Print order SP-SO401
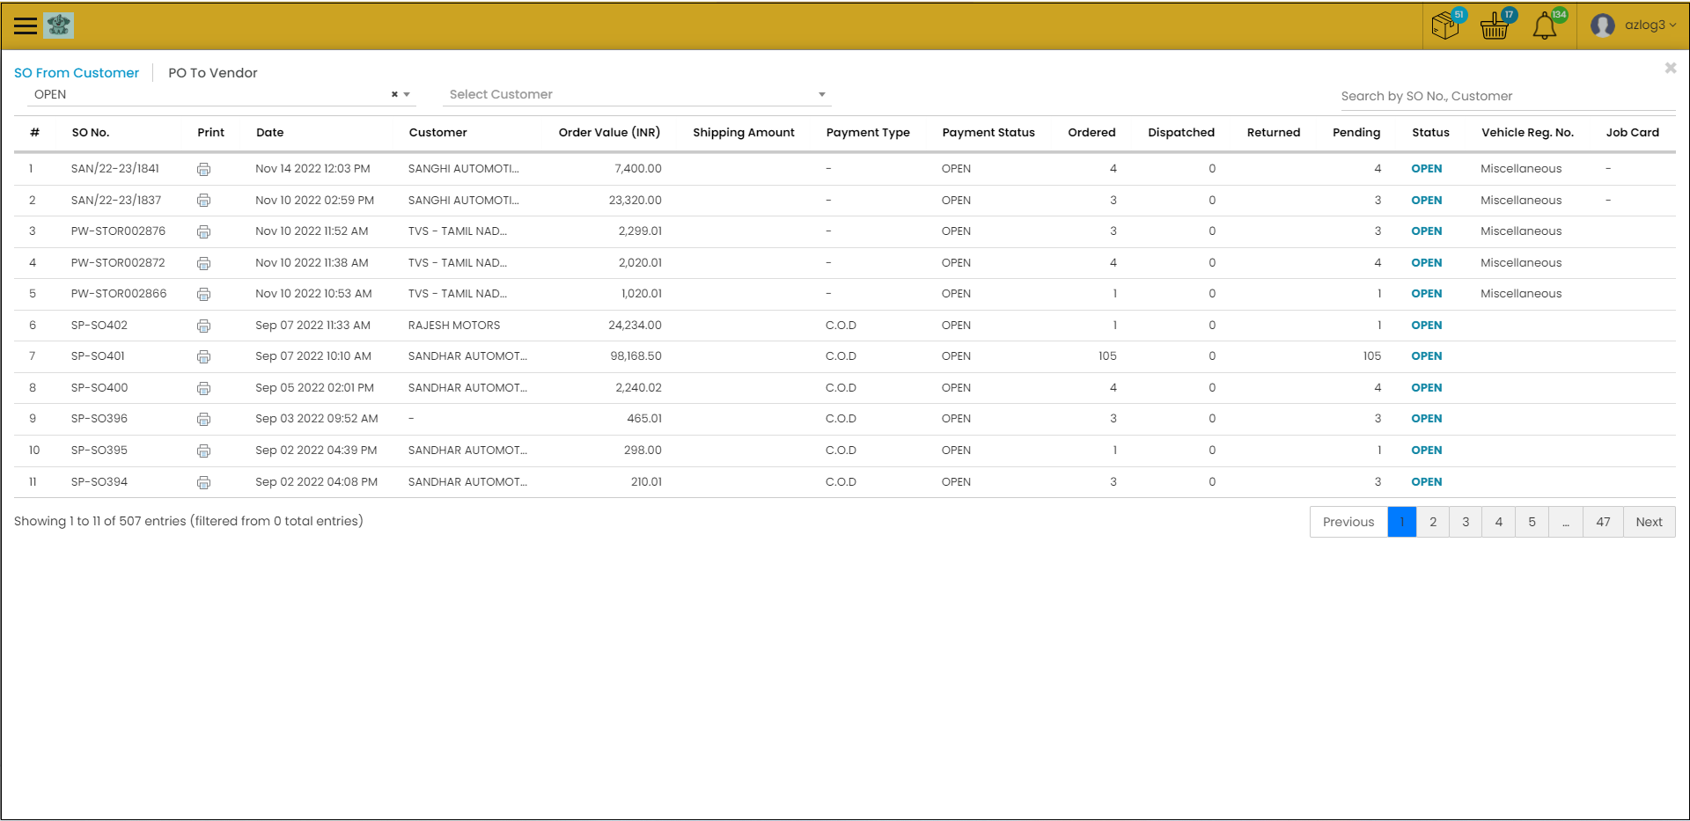This screenshot has height=821, width=1690. [x=203, y=356]
